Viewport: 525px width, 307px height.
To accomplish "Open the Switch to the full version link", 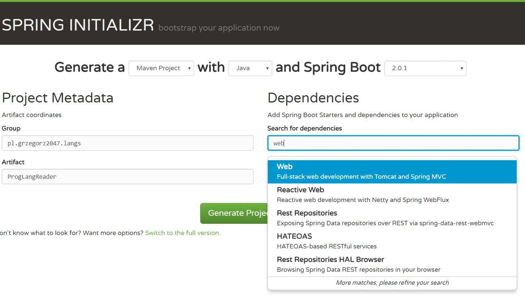I will (x=183, y=233).
